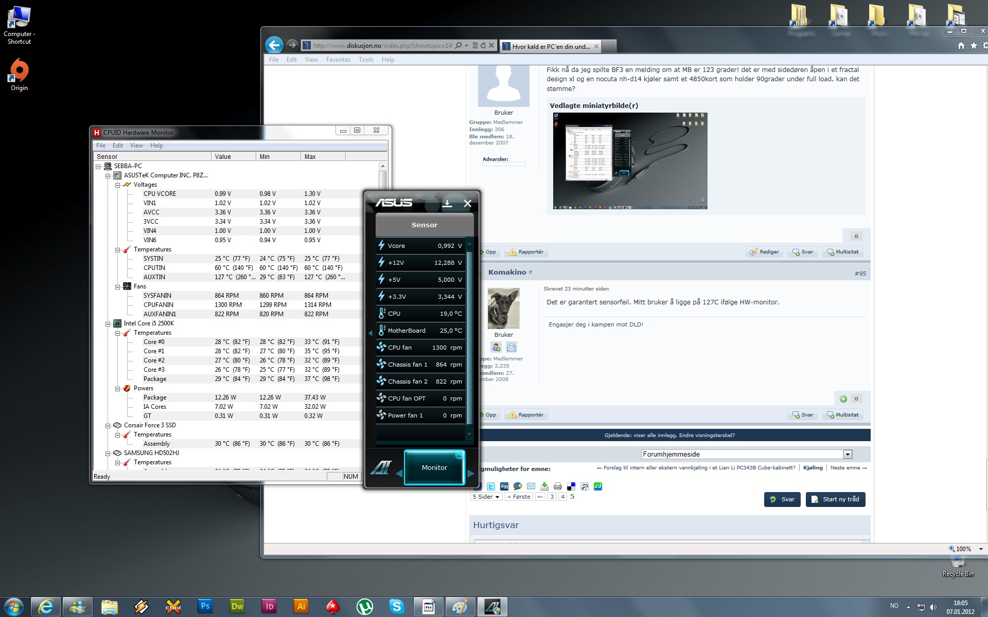Click the 'Neste emne' link

pos(849,468)
